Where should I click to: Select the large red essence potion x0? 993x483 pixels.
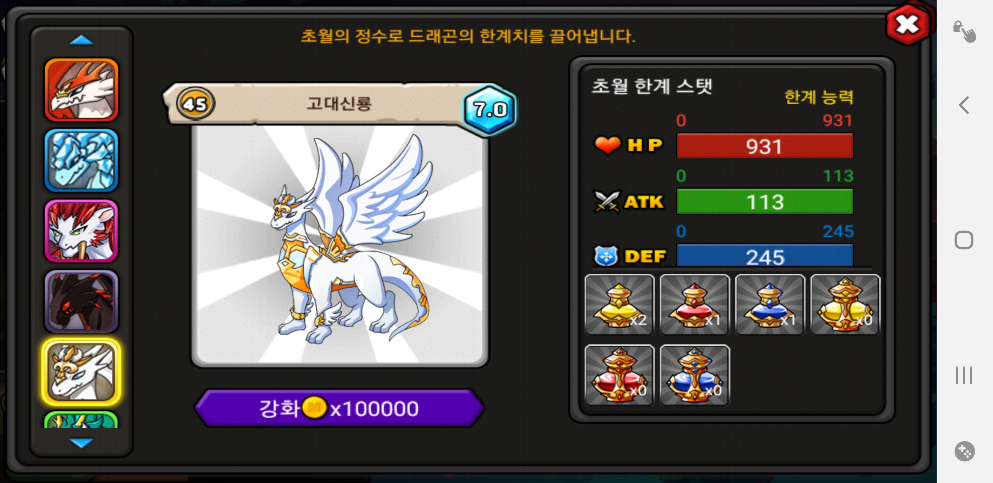coord(620,375)
